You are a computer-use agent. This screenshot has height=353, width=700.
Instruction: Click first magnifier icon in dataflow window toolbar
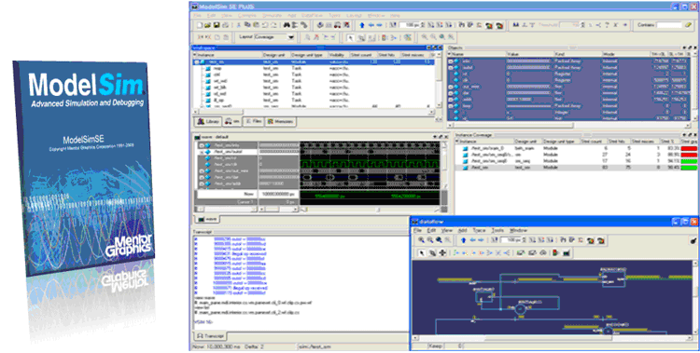pos(421,239)
